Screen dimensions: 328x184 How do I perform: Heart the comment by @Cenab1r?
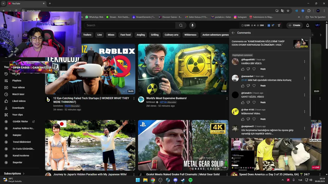coord(254,102)
